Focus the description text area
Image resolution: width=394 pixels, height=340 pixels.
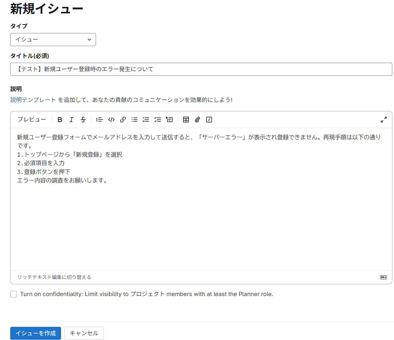pos(201,199)
